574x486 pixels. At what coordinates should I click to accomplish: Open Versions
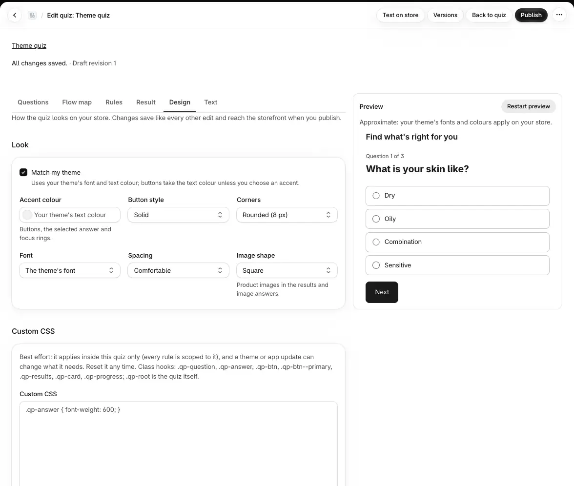coord(445,15)
